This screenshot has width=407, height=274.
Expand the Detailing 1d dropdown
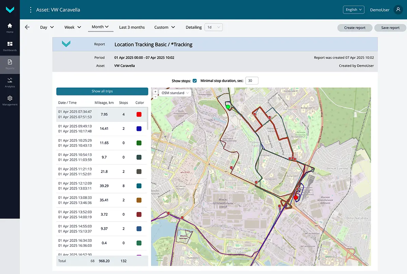(213, 27)
